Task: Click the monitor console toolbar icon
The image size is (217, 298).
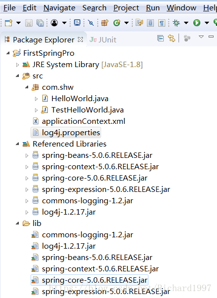Action: coord(77,23)
